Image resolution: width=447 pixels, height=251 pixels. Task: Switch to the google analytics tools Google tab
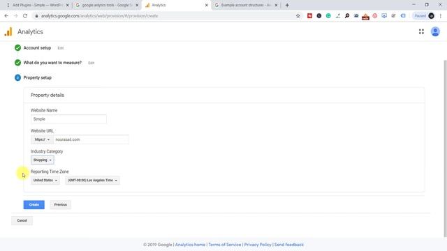pos(106,5)
